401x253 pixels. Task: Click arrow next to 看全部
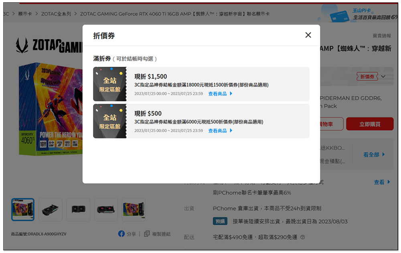point(383,155)
